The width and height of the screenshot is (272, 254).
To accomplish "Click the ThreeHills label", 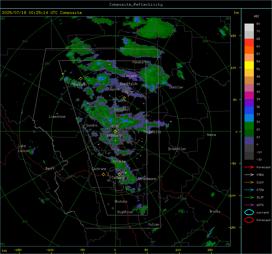I will pos(152,132).
